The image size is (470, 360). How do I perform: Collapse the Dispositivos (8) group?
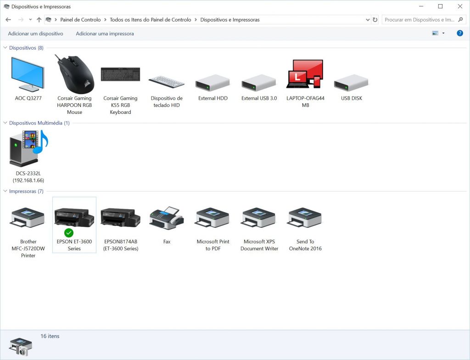pyautogui.click(x=5, y=48)
